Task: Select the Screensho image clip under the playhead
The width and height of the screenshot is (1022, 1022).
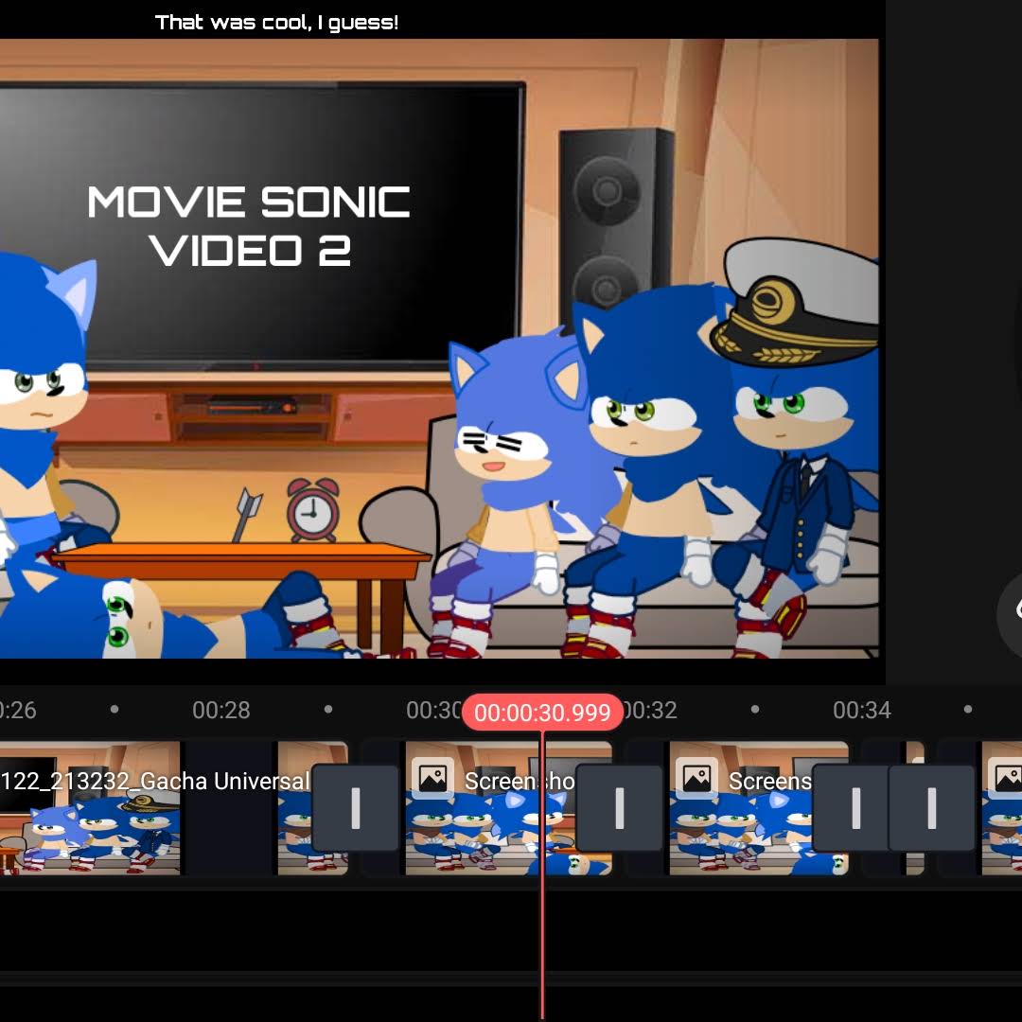Action: pyautogui.click(x=508, y=807)
